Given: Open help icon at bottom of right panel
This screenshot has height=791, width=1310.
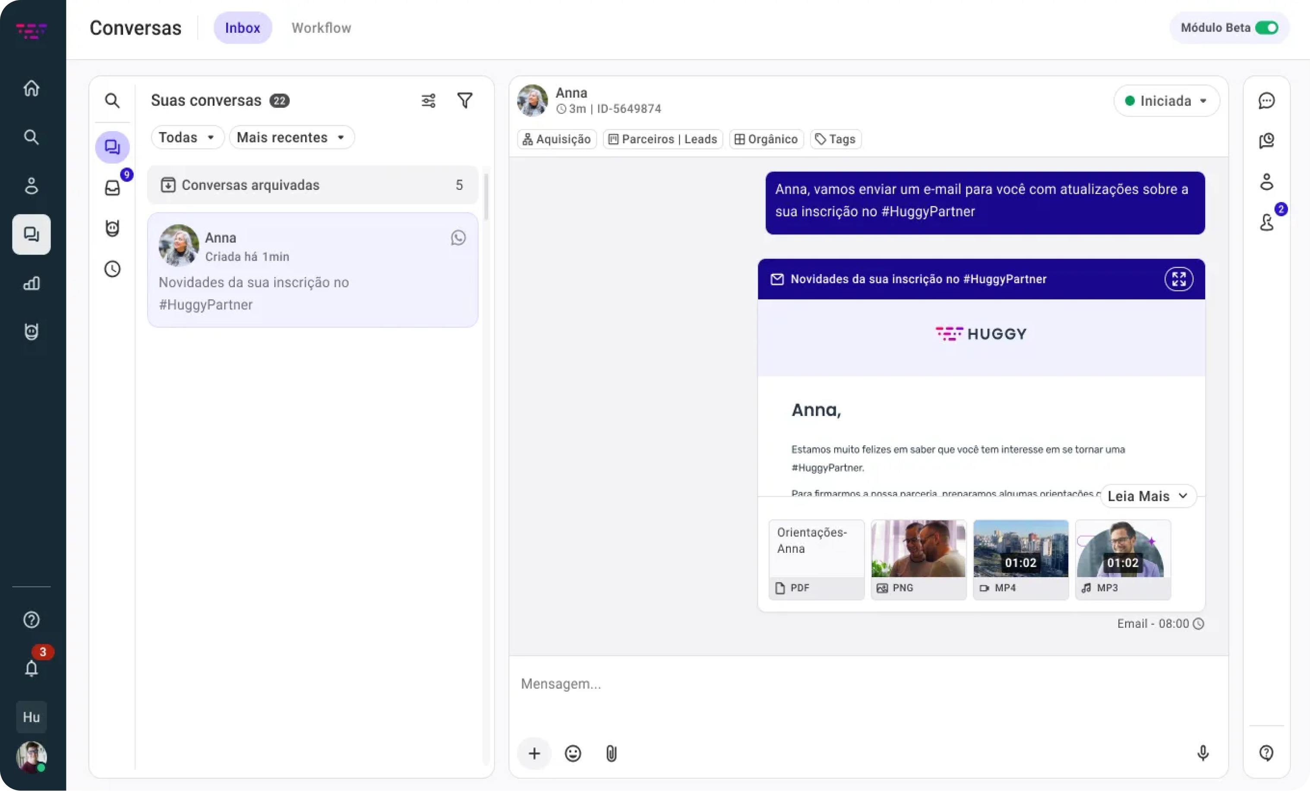Looking at the screenshot, I should coord(1266,753).
